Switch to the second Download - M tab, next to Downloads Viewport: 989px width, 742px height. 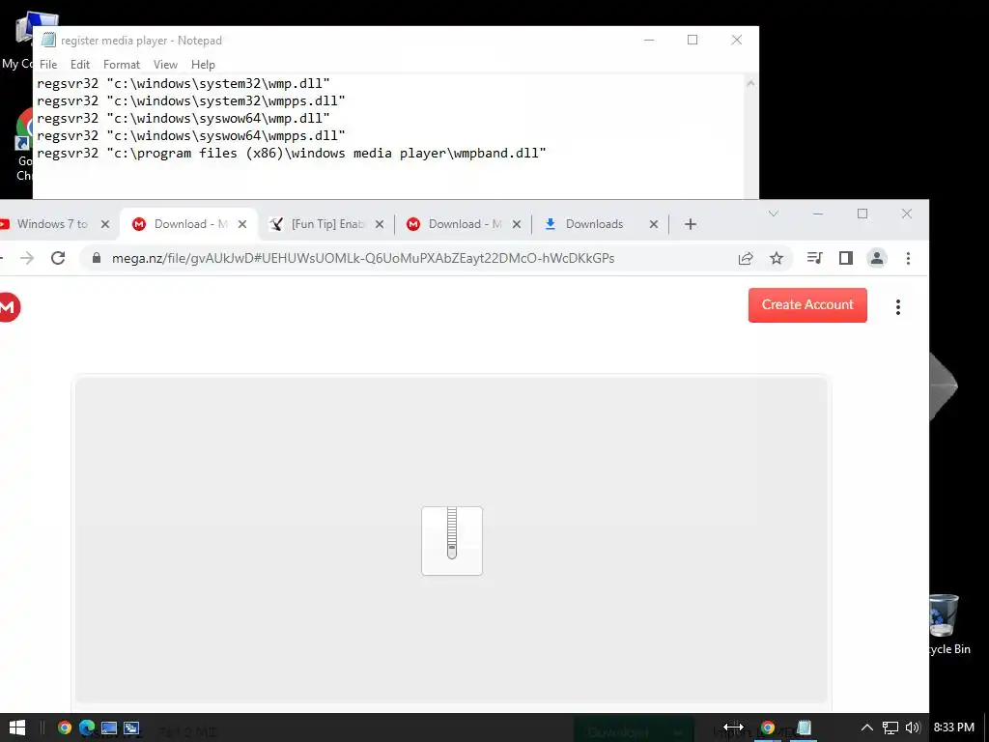(465, 224)
